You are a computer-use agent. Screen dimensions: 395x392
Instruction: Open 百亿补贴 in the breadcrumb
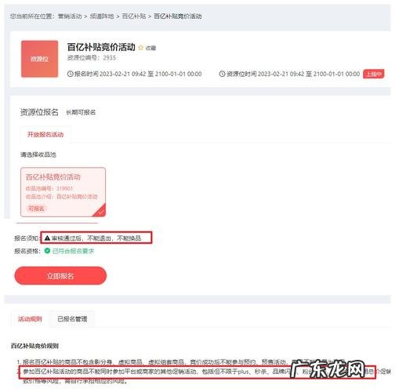click(x=134, y=16)
